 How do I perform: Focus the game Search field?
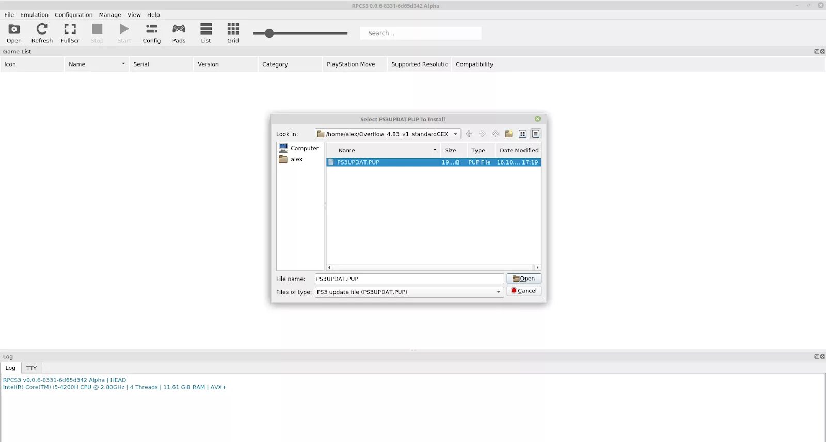(421, 33)
